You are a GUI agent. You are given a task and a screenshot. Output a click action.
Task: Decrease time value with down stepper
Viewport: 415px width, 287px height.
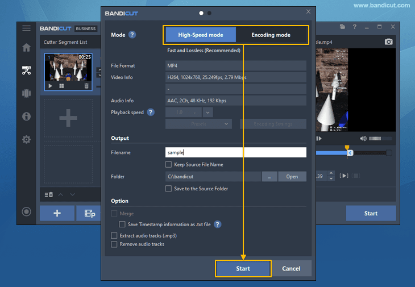331,178
